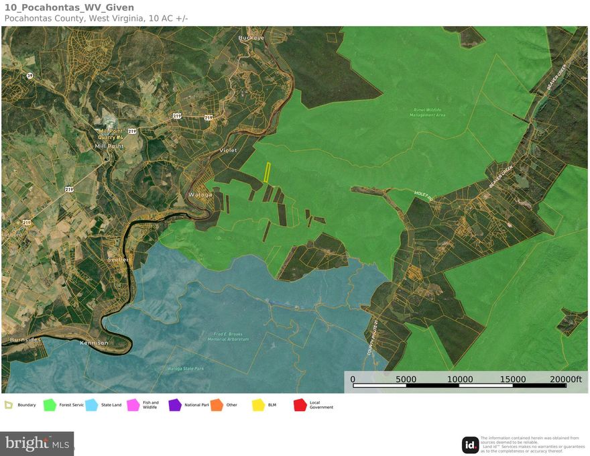Select the Watoga State Park label
This screenshot has width=590, height=456.
[186, 369]
